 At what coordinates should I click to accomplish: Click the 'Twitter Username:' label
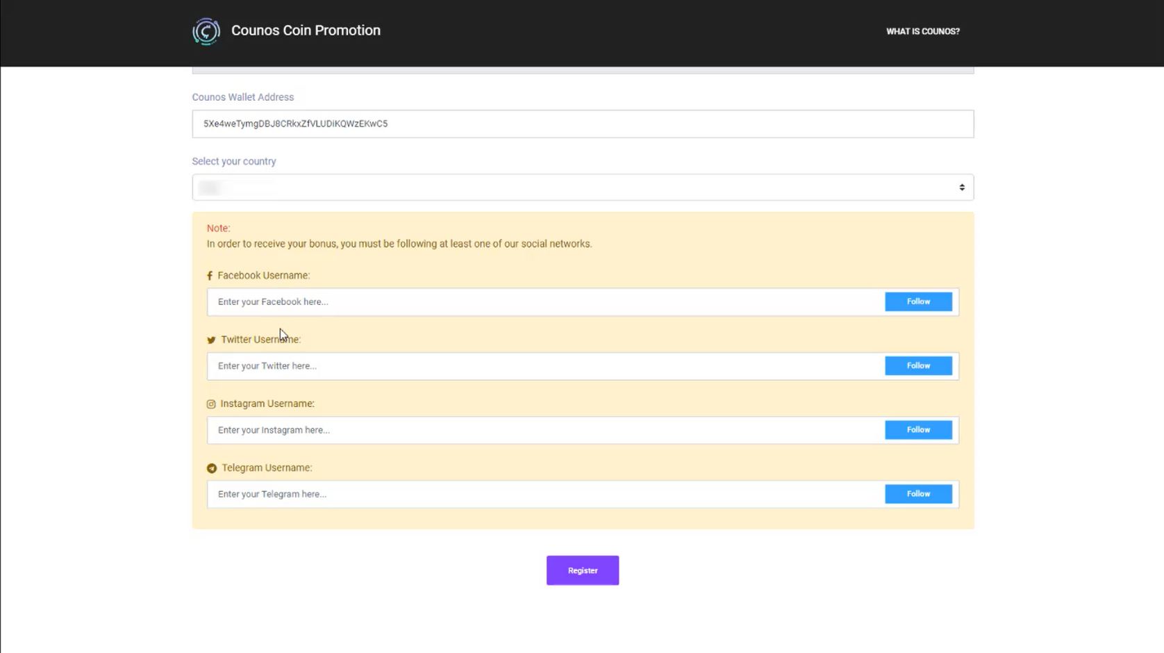pyautogui.click(x=261, y=340)
